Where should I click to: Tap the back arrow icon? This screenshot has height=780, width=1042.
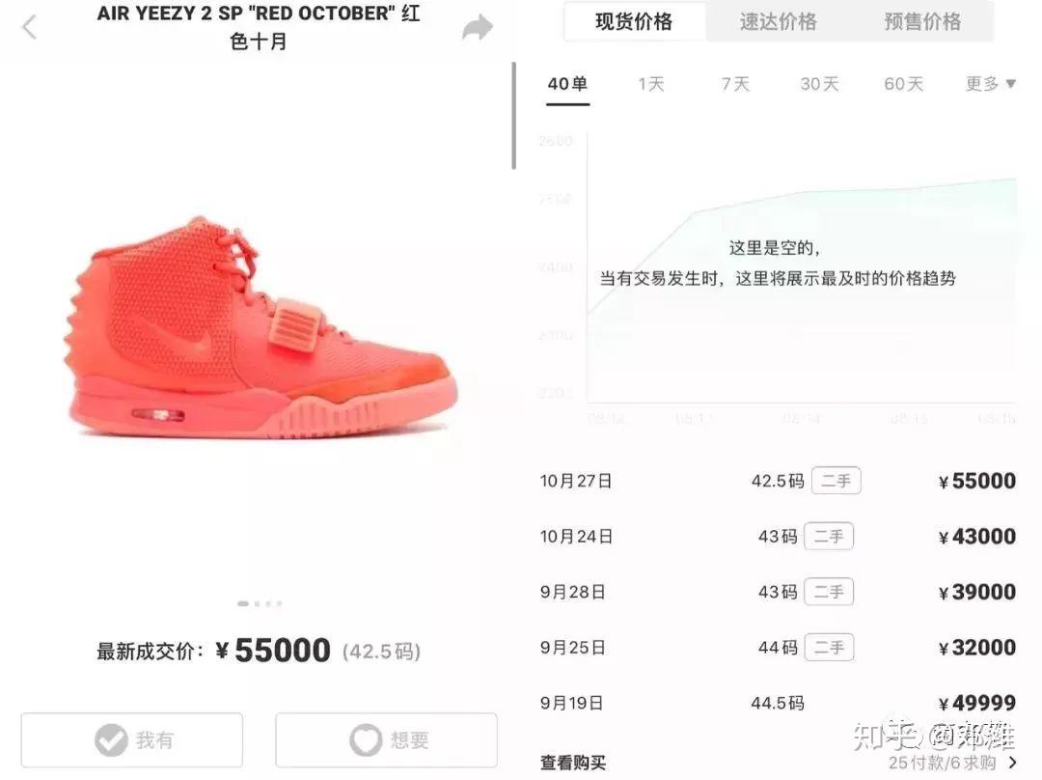(x=29, y=27)
